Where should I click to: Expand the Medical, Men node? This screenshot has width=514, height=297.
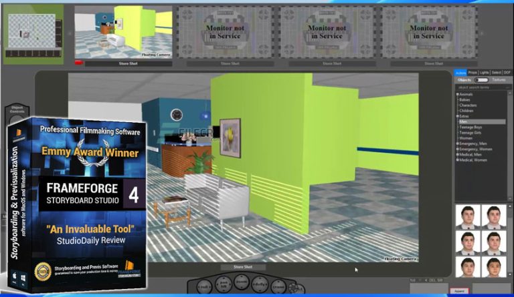457,155
